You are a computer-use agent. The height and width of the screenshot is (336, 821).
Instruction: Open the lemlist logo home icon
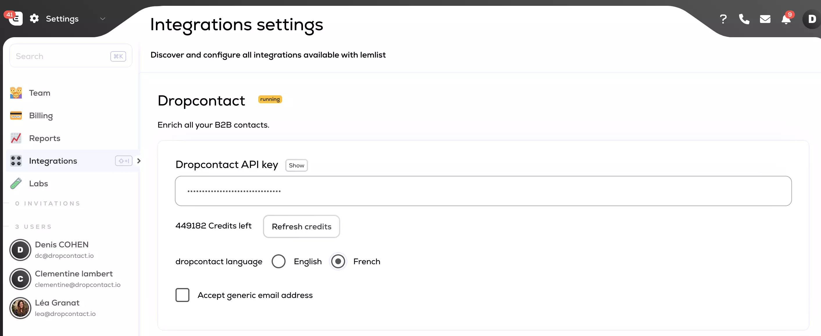point(15,19)
